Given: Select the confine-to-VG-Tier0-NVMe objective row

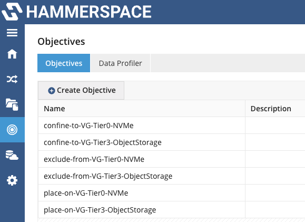Looking at the screenshot, I should point(172,126).
